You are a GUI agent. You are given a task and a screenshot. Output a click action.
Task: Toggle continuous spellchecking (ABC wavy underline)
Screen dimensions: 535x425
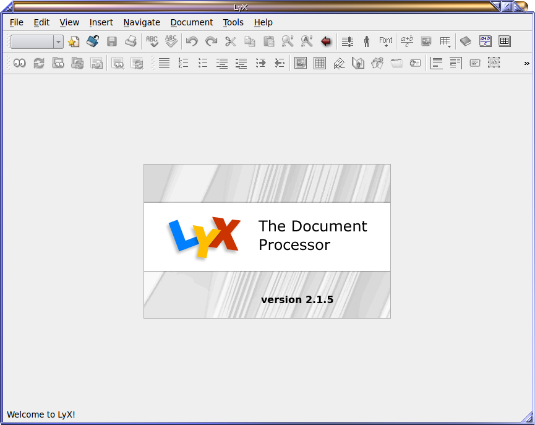click(x=171, y=41)
